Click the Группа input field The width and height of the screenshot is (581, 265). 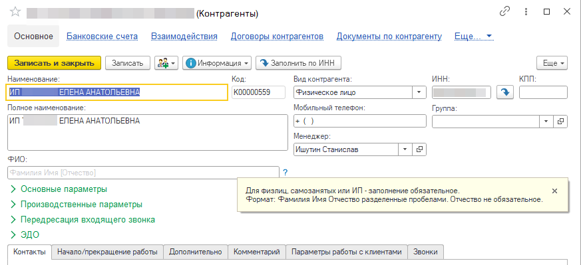click(486, 122)
